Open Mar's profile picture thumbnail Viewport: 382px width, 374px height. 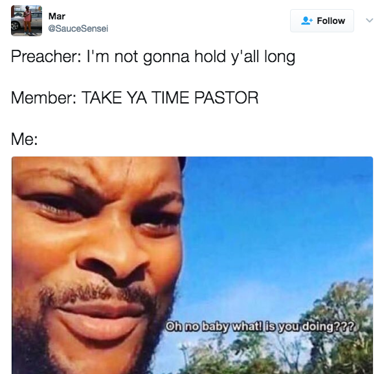[x=27, y=21]
